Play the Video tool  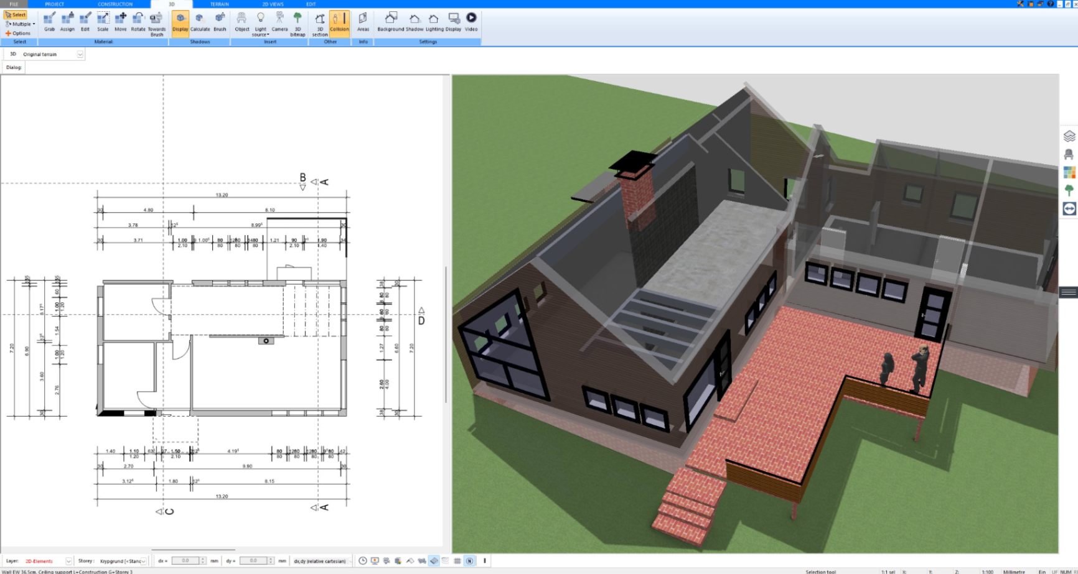point(471,21)
